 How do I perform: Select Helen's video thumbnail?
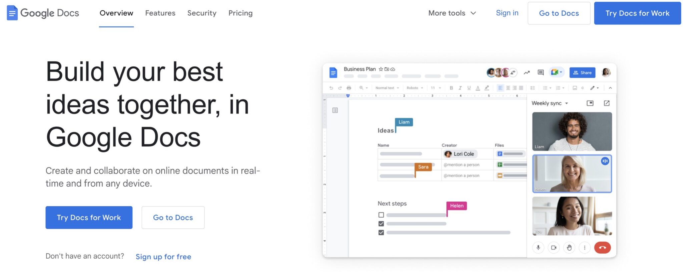(x=572, y=174)
